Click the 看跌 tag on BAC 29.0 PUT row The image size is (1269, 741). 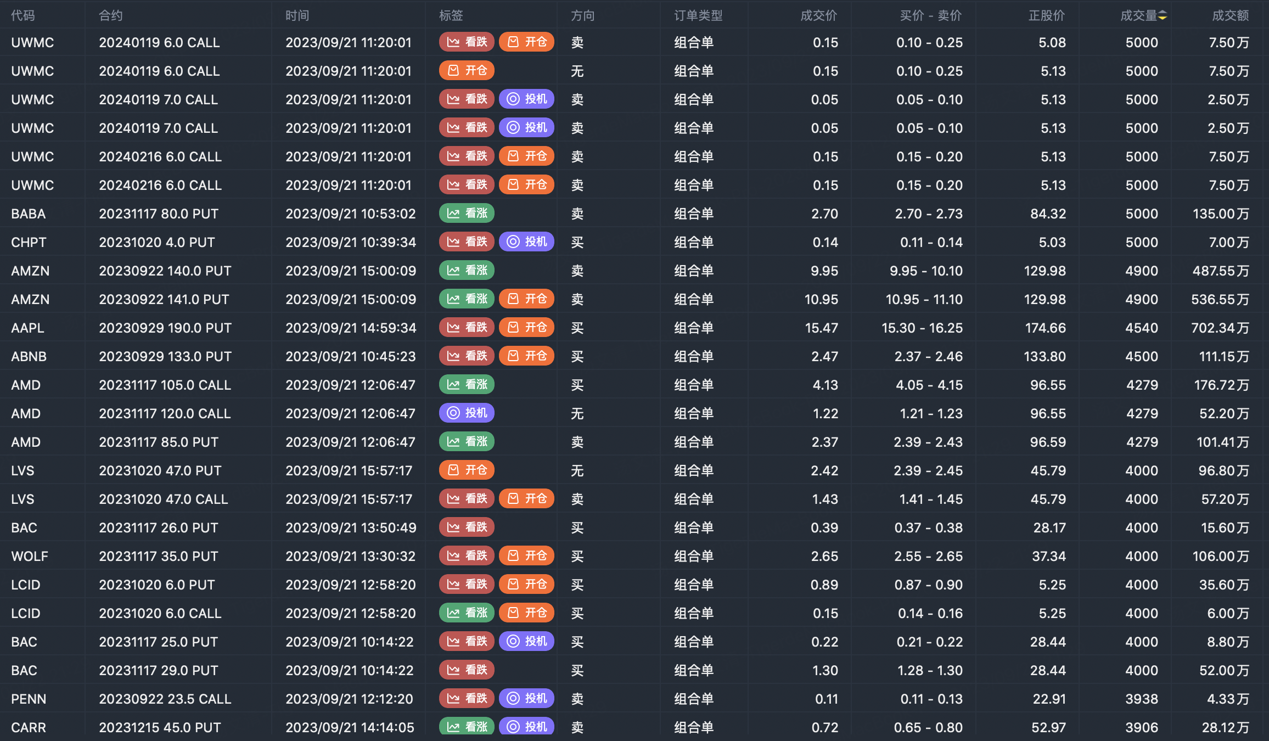pos(467,670)
